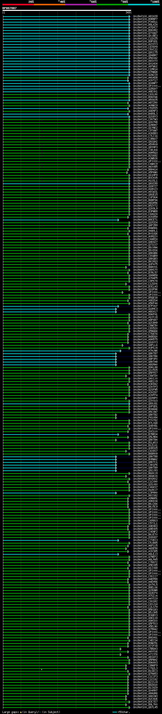Select the UniRef100_Q4FLL6 label
Image resolution: width=162 pixels, height=714 pixels.
[145, 345]
